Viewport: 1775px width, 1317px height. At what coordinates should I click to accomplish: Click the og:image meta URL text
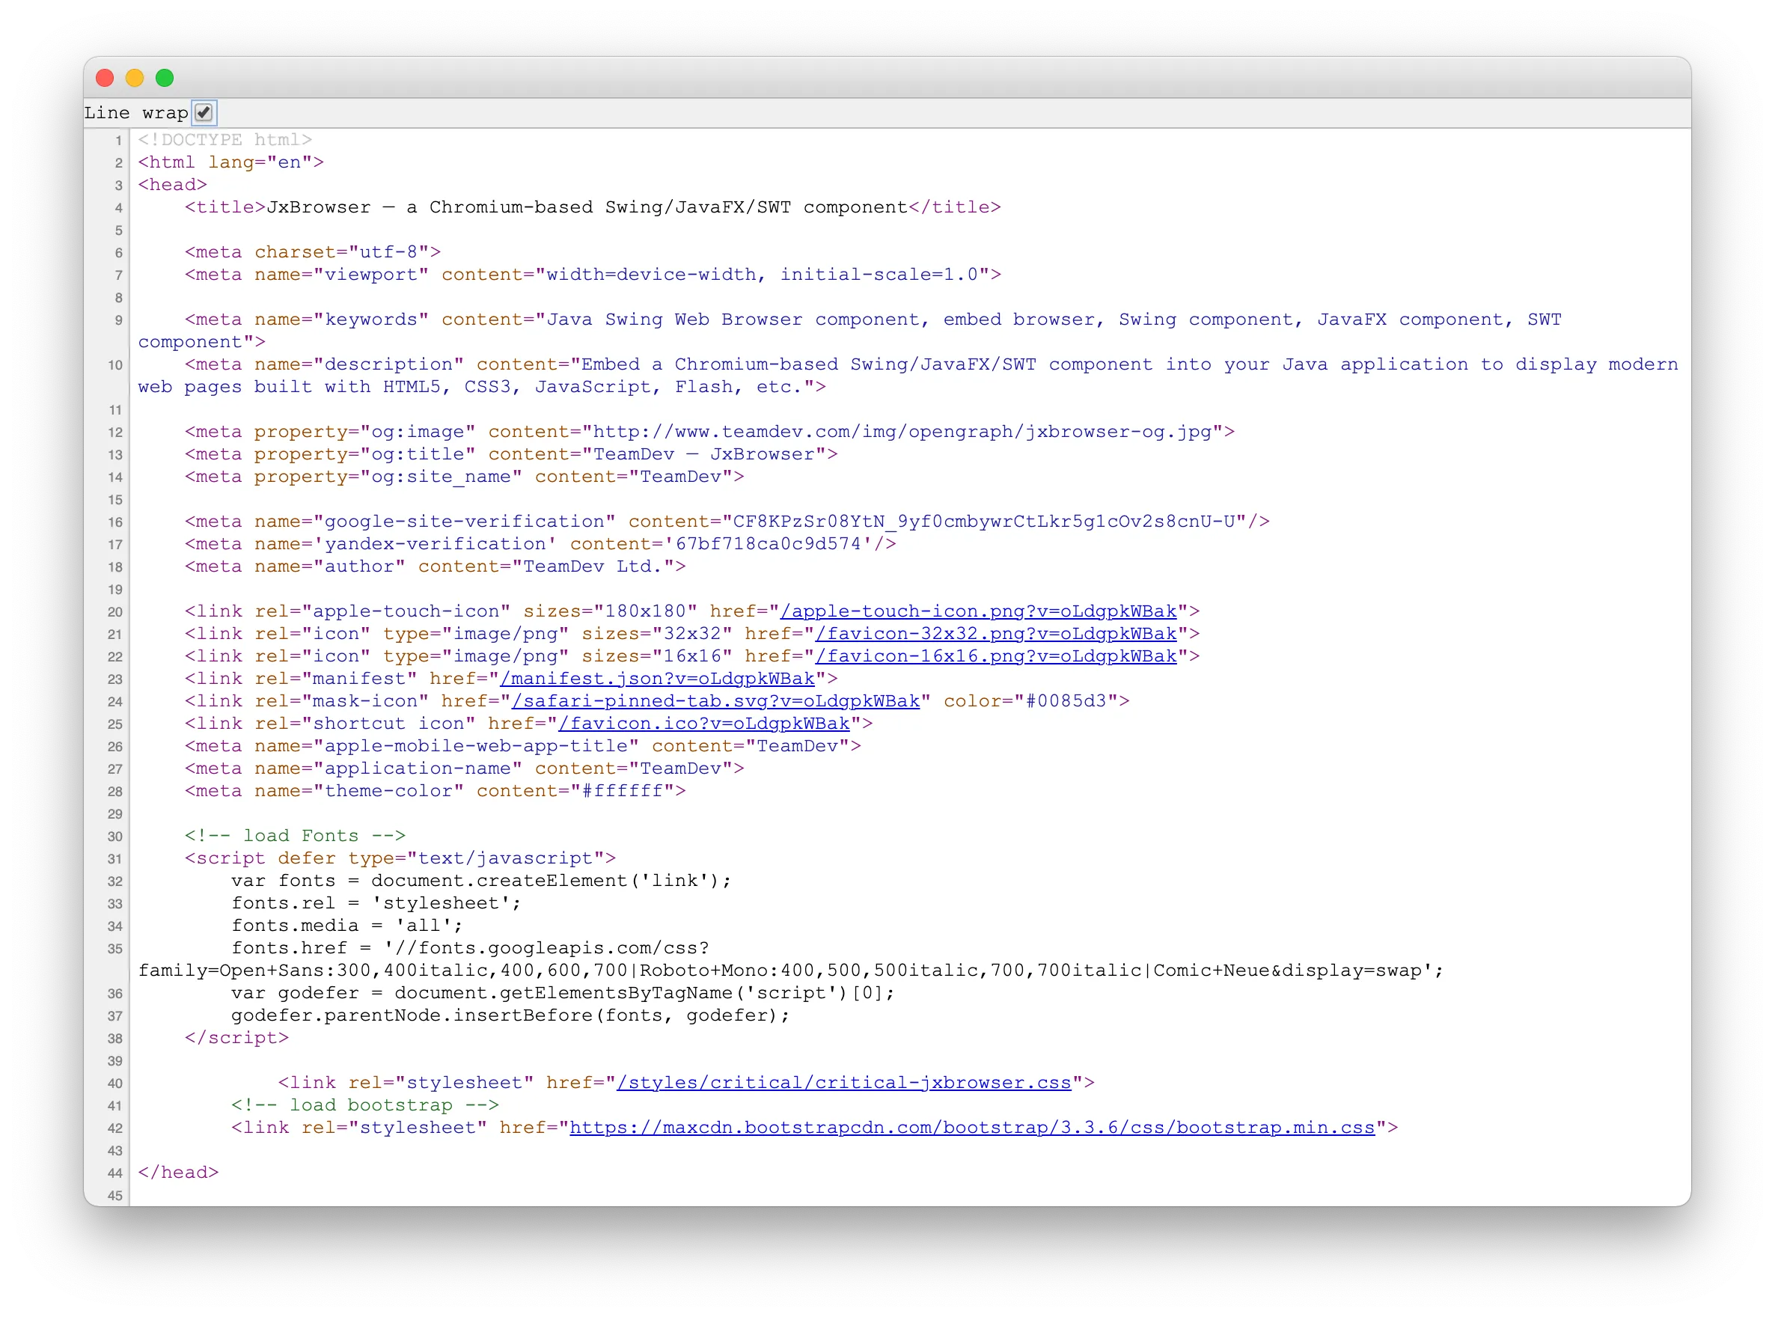(x=903, y=431)
